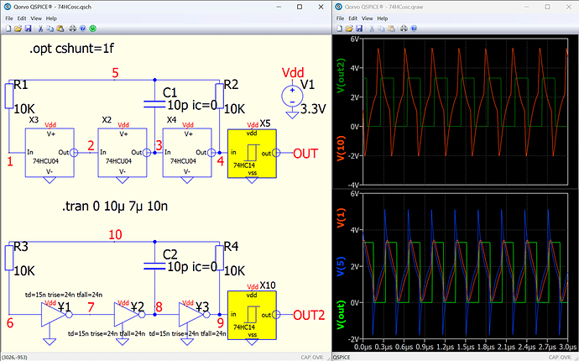Viewport: 579px width, 361px height.
Task: Open File menu in schematic window
Action: 9,18
